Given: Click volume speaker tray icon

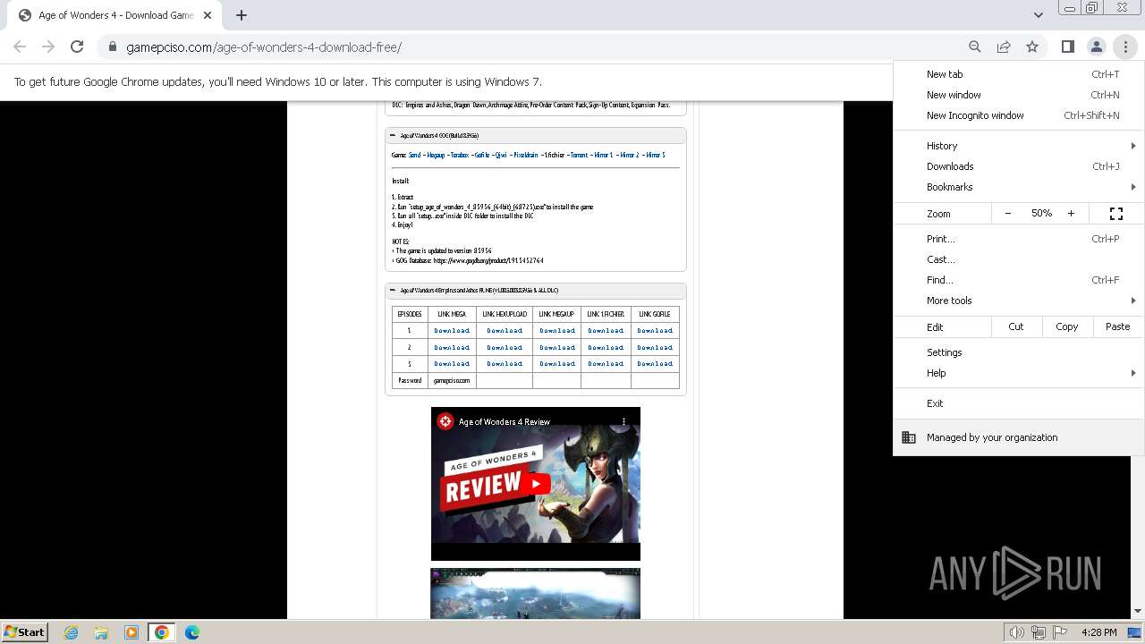Looking at the screenshot, I should point(1018,632).
